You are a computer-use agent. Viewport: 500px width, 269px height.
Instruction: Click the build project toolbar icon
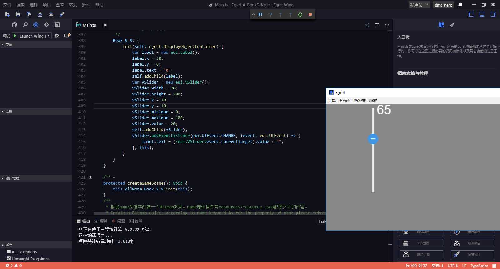pyautogui.click(x=40, y=14)
